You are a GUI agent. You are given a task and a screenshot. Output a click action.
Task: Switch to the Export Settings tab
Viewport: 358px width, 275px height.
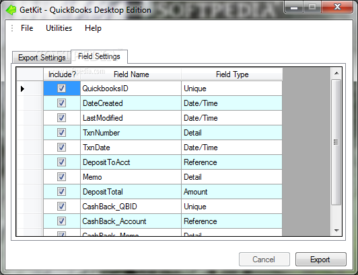(x=42, y=58)
